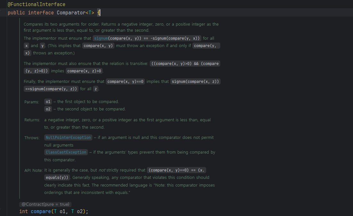
Task: Click the @FunctionalInterface annotation
Action: click(36, 4)
